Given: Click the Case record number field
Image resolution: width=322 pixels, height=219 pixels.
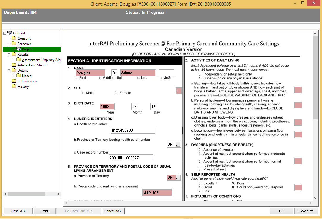Looking at the screenshot, I should [x=131, y=158].
